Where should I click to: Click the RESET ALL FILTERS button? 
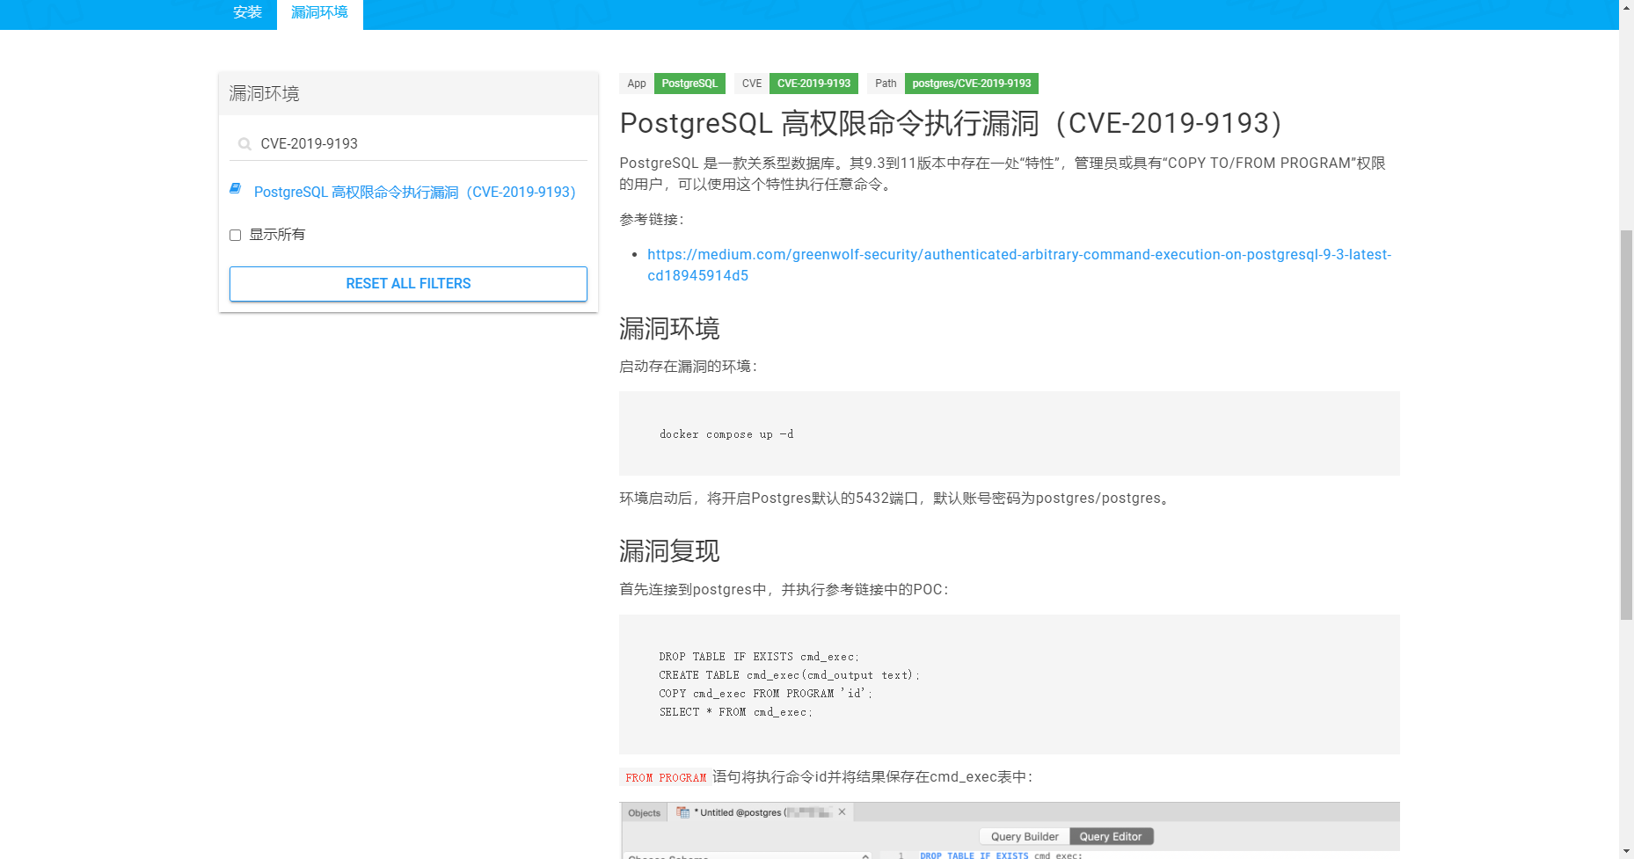coord(408,283)
